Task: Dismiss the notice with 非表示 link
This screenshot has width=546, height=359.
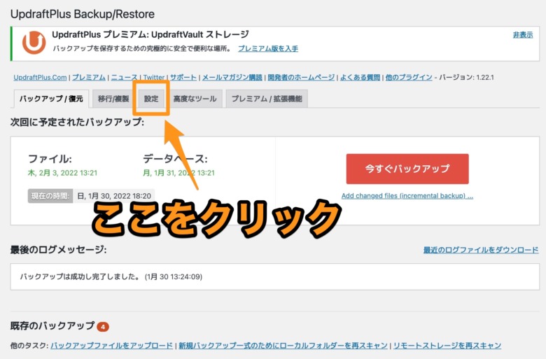Action: (x=523, y=35)
